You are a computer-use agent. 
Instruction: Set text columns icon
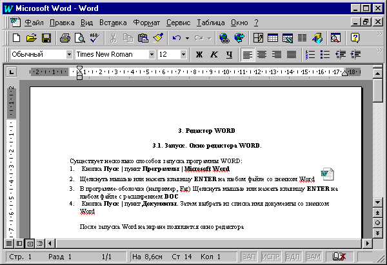(x=302, y=38)
